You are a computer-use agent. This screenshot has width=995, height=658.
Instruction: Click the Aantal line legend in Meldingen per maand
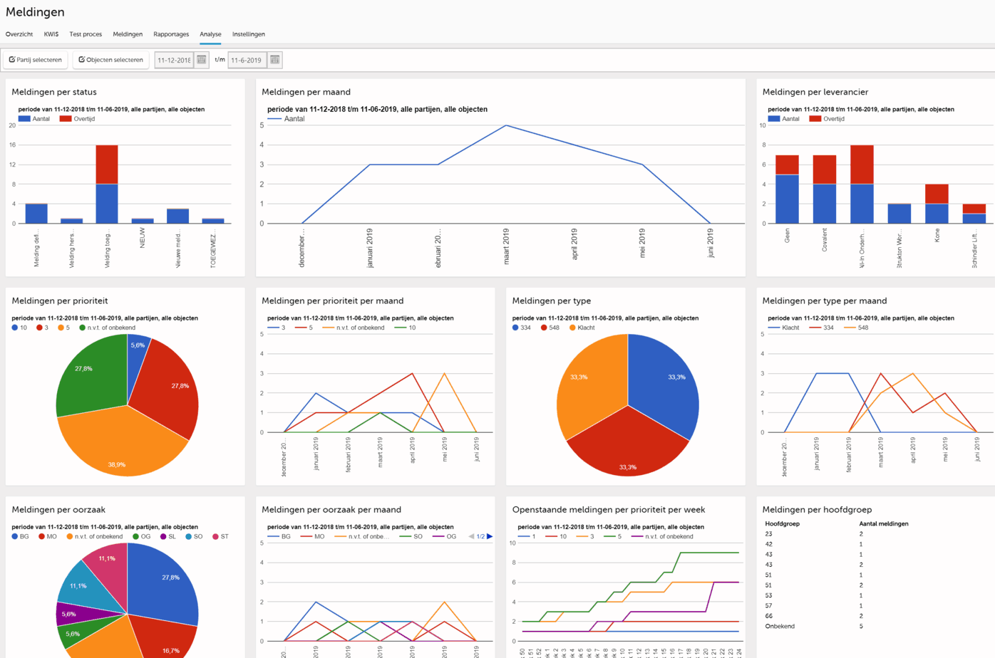(x=286, y=119)
